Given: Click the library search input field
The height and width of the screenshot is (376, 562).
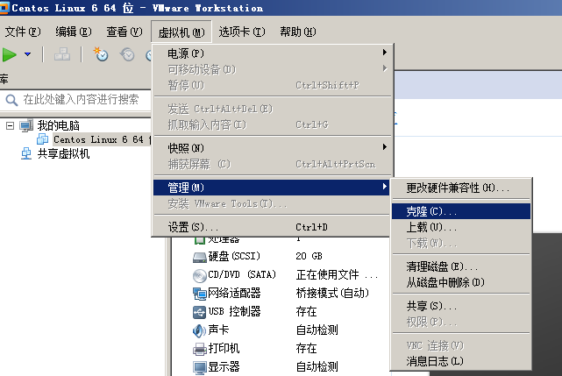Looking at the screenshot, I should 75,100.
